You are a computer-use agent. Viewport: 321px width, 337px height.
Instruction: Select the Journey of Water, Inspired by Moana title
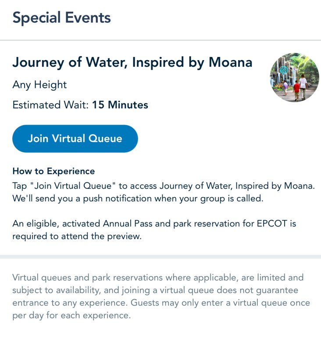tap(132, 62)
